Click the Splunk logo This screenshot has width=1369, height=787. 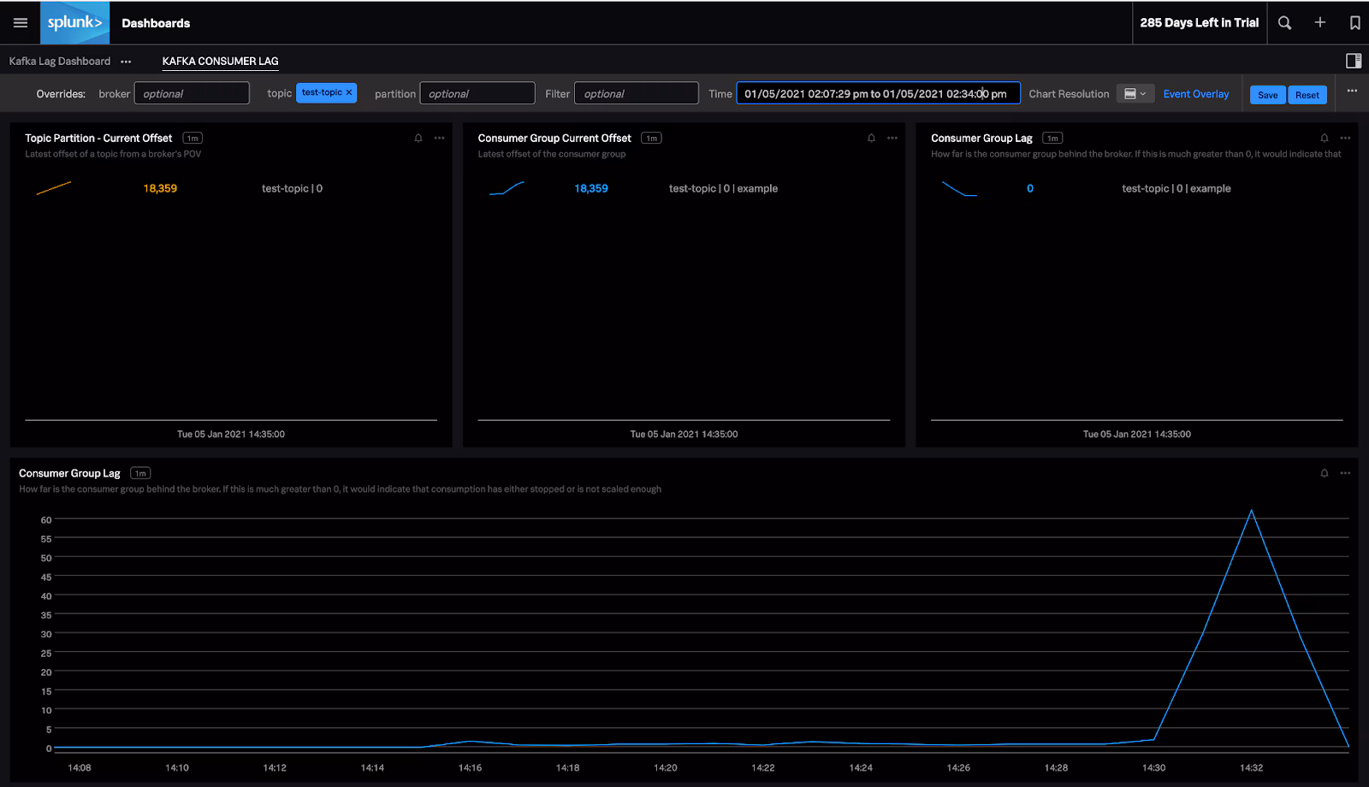point(74,23)
